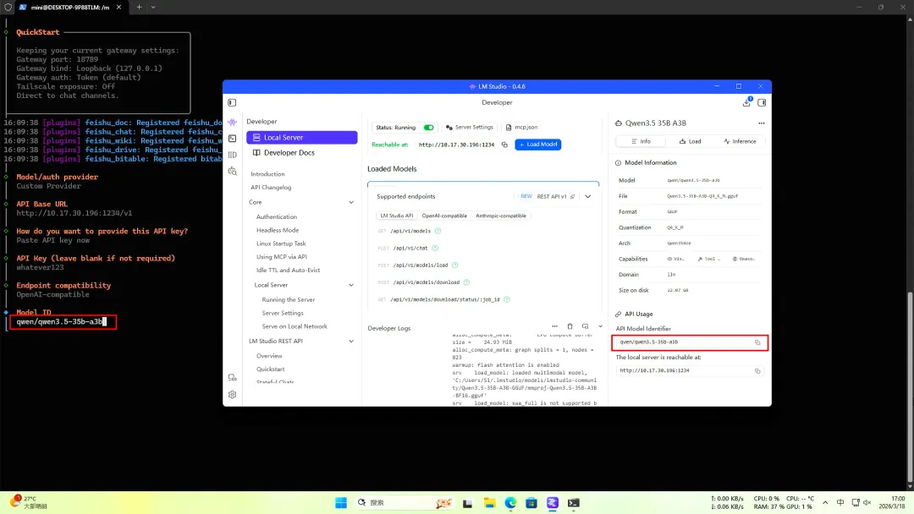
Task: Show help for POST /api/v1/models/load endpoint
Action: point(455,265)
